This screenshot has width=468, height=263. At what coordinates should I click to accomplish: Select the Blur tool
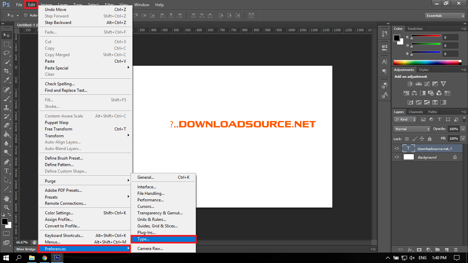[7, 143]
